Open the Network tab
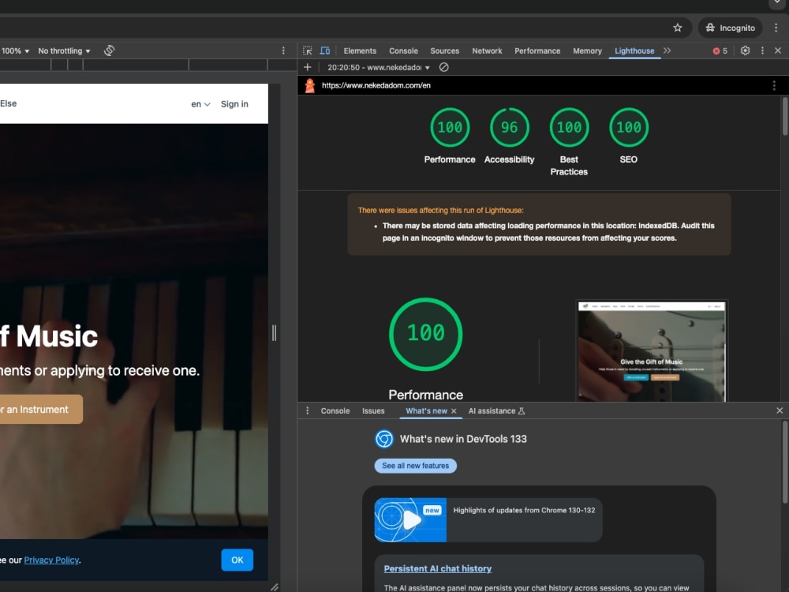Screen dimensions: 789x592 (x=487, y=51)
